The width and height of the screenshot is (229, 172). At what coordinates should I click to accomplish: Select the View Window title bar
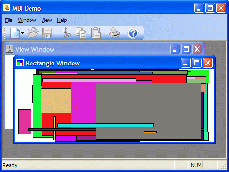(104, 49)
